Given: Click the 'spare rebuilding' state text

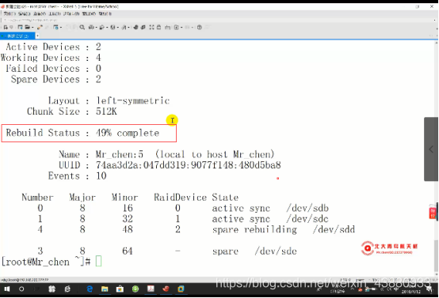Looking at the screenshot, I should click(254, 229).
